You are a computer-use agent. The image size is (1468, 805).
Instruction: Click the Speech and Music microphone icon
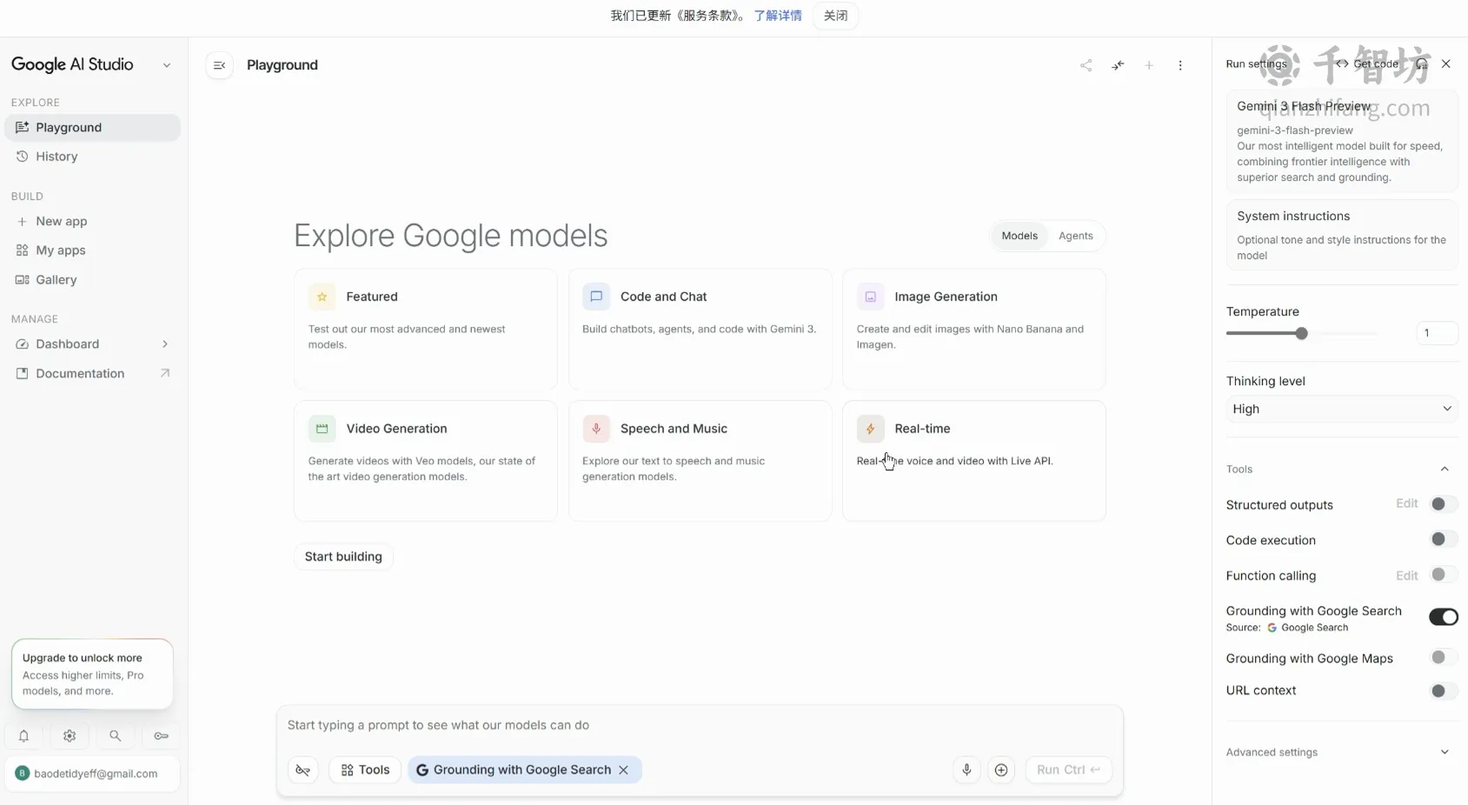(596, 429)
